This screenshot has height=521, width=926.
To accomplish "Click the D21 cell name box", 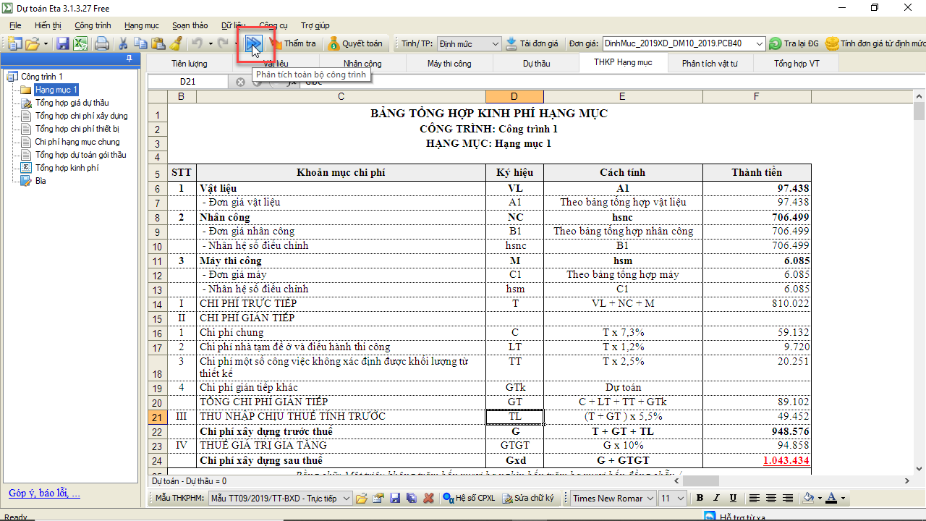I will pyautogui.click(x=188, y=82).
